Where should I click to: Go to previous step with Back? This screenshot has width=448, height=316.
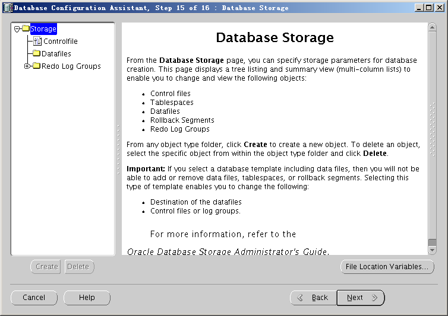(x=313, y=298)
